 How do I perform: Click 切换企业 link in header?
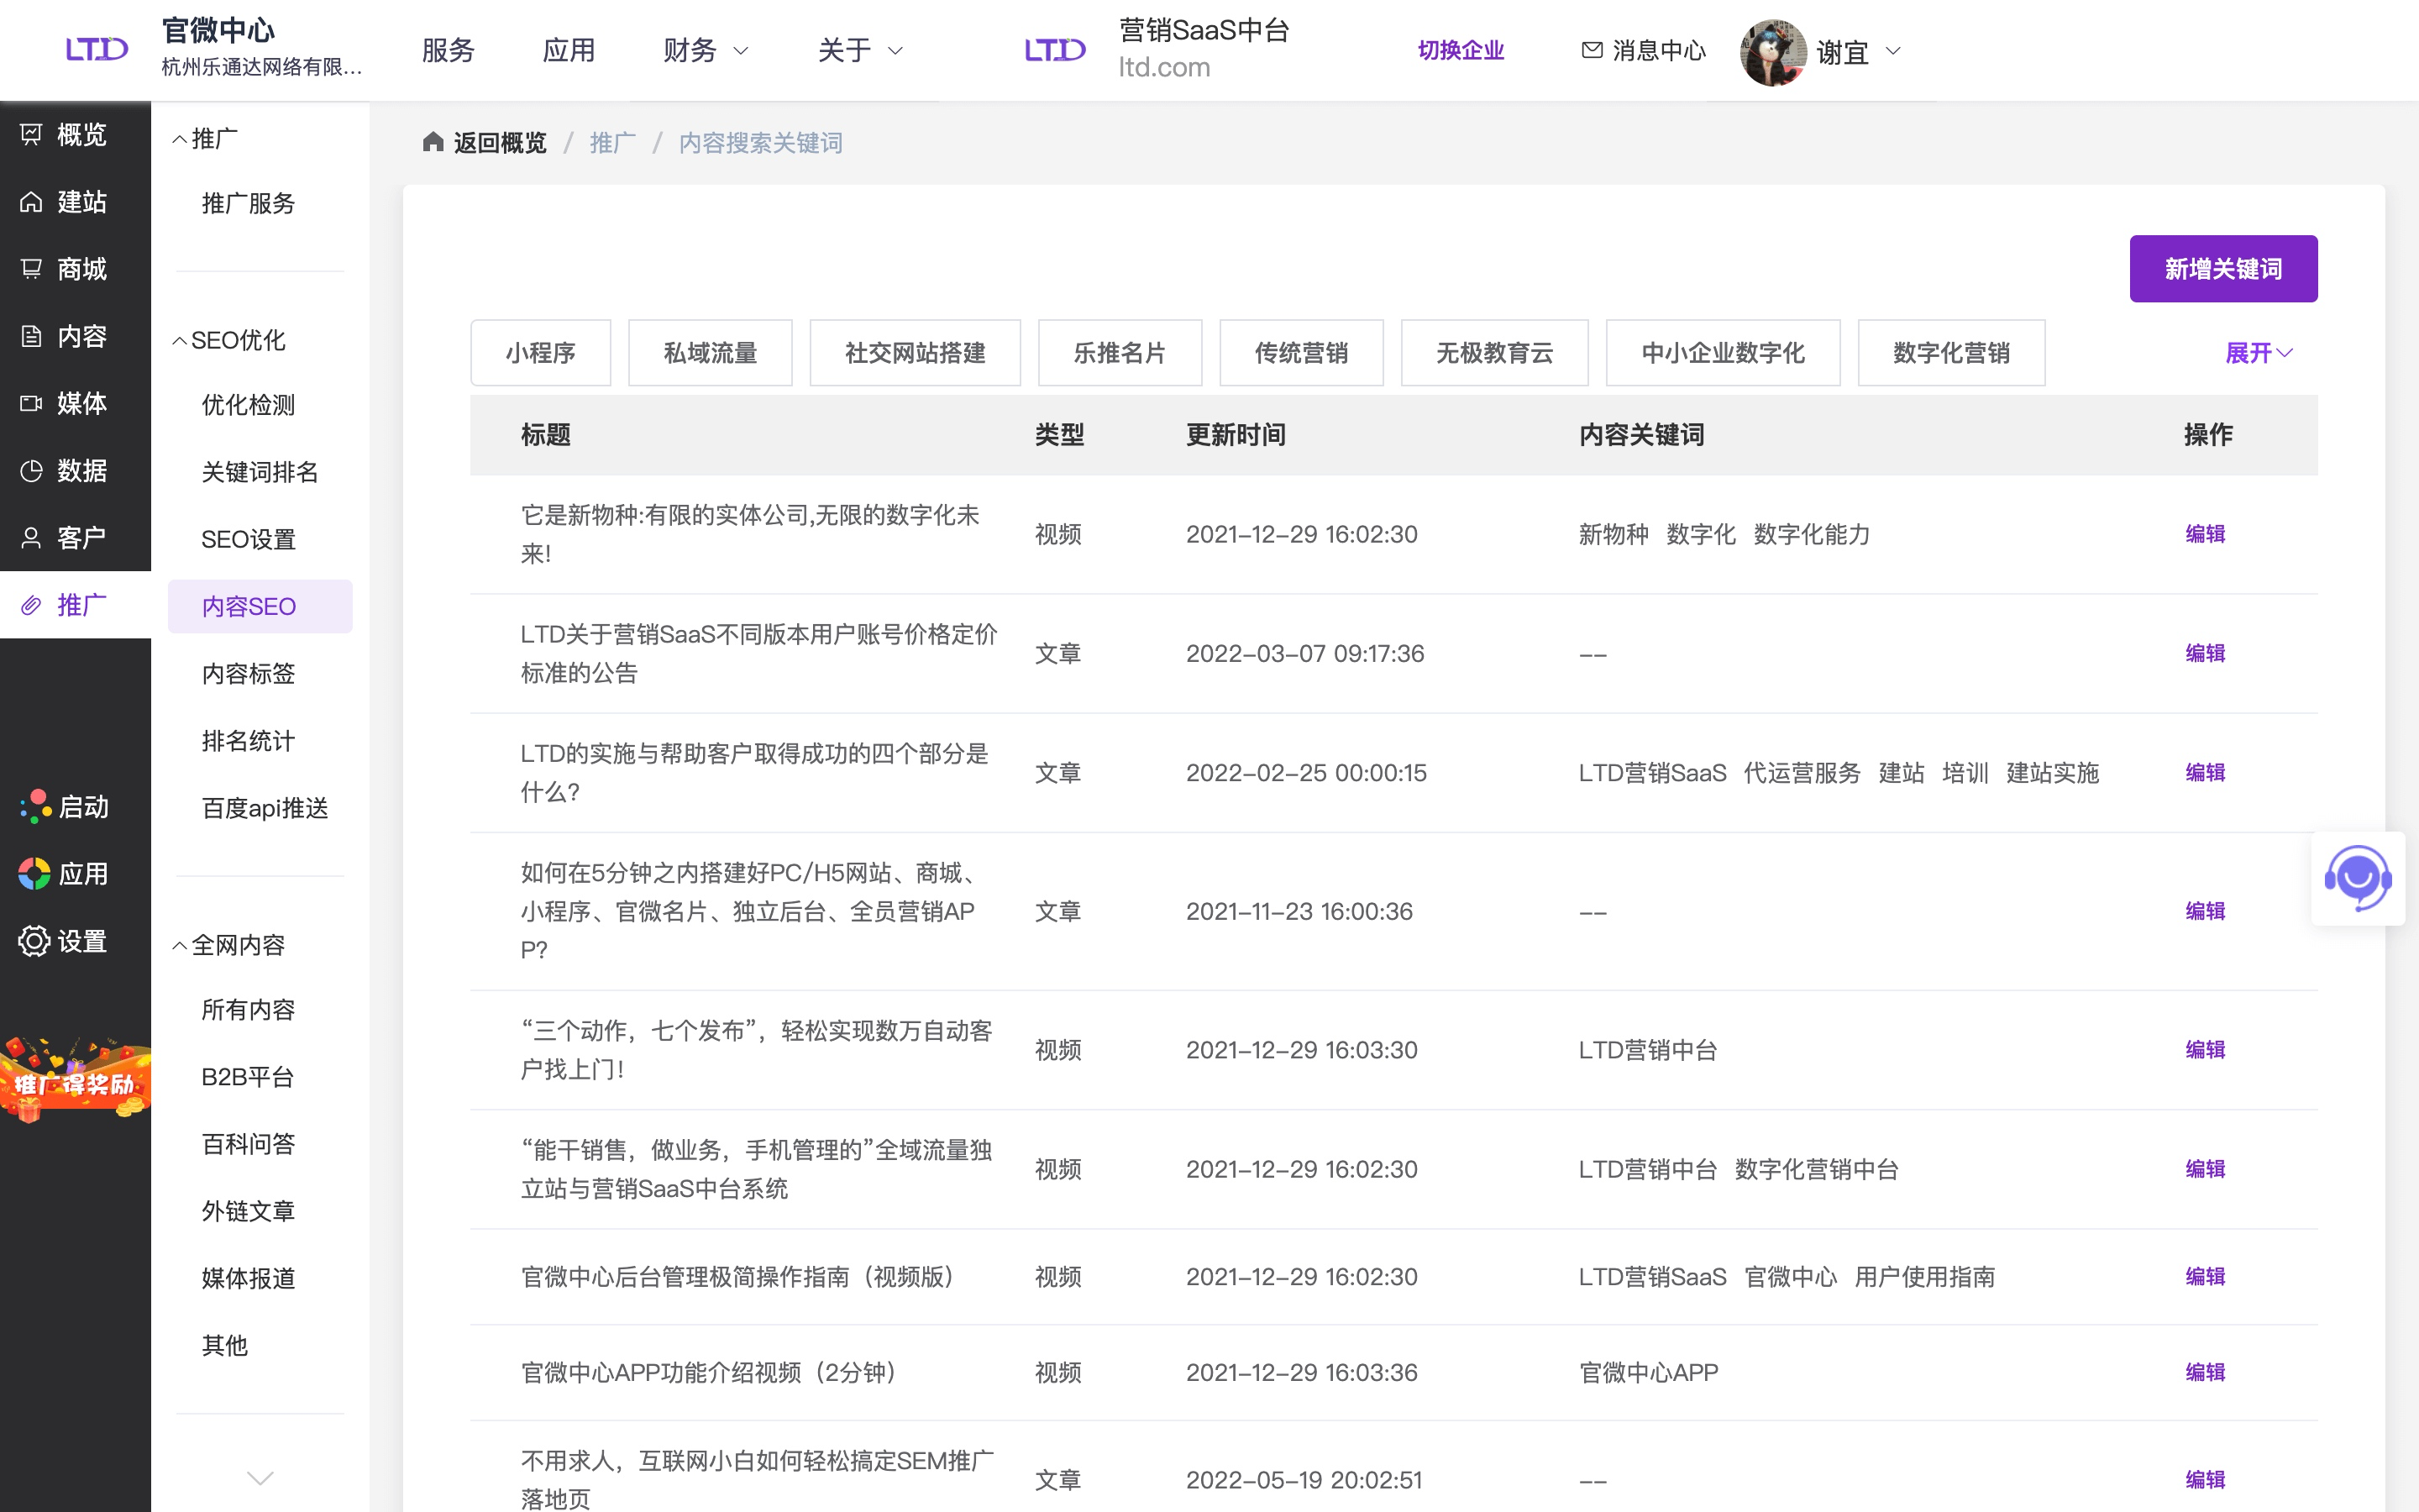coord(1460,50)
